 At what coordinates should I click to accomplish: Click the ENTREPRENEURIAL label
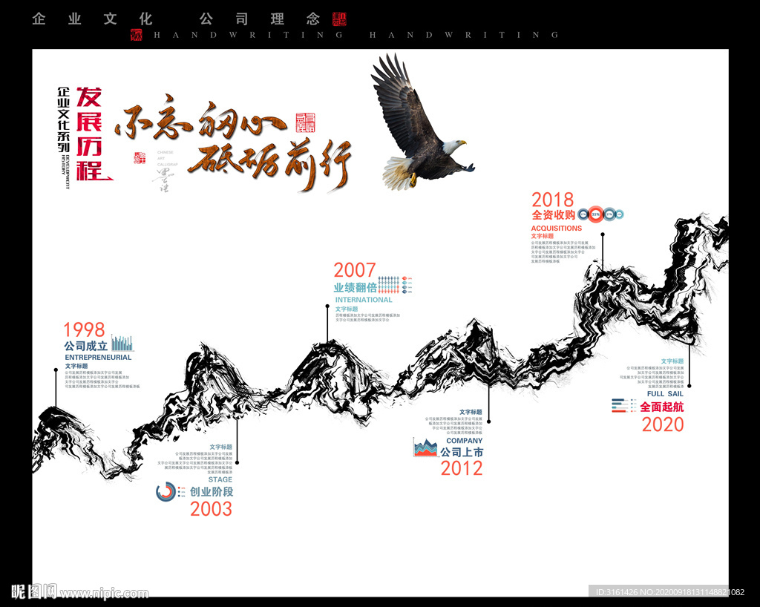[99, 358]
